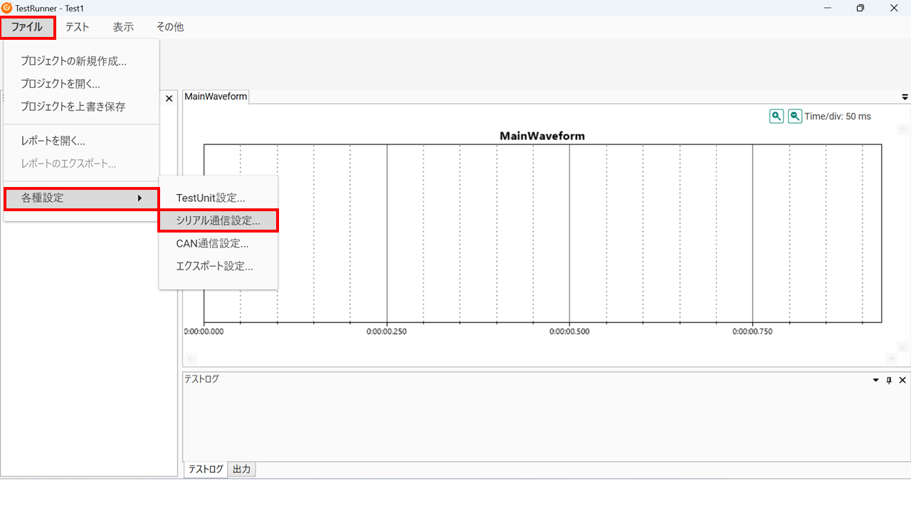Open the 表示 menu
The width and height of the screenshot is (911, 512).
point(123,27)
